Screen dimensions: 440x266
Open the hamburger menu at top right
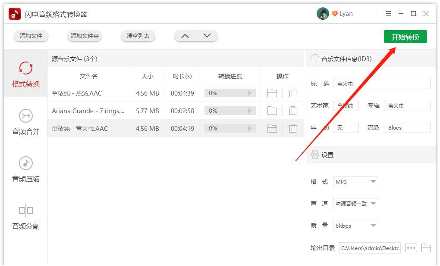click(x=388, y=13)
